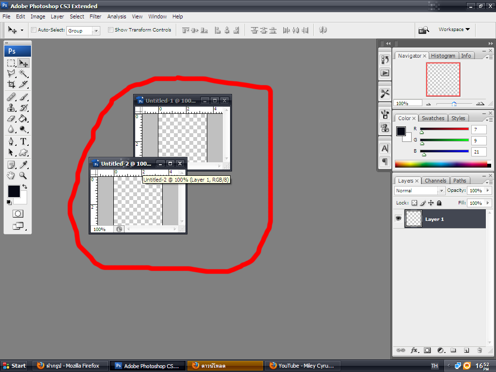
Task: Add layer style fx button
Action: pyautogui.click(x=415, y=350)
